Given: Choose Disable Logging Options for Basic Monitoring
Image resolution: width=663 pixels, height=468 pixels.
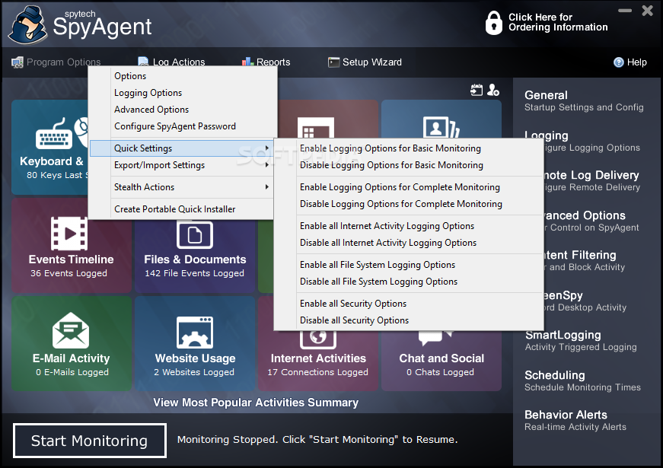Looking at the screenshot, I should 409,165.
